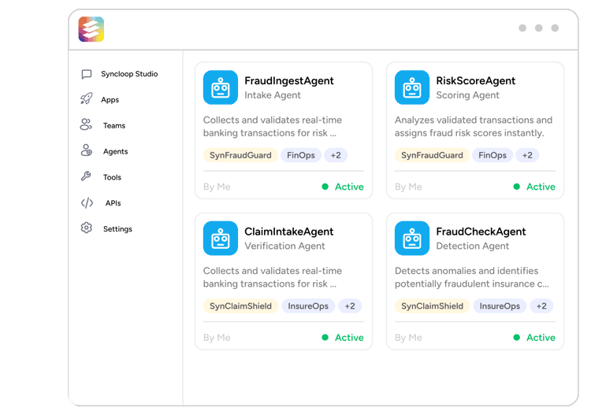Select the SynFraudGuard tag on FraudIngestAgent
The image size is (591, 415).
240,155
